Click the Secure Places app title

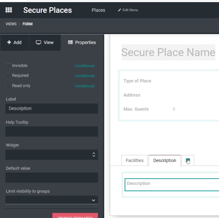(x=48, y=10)
